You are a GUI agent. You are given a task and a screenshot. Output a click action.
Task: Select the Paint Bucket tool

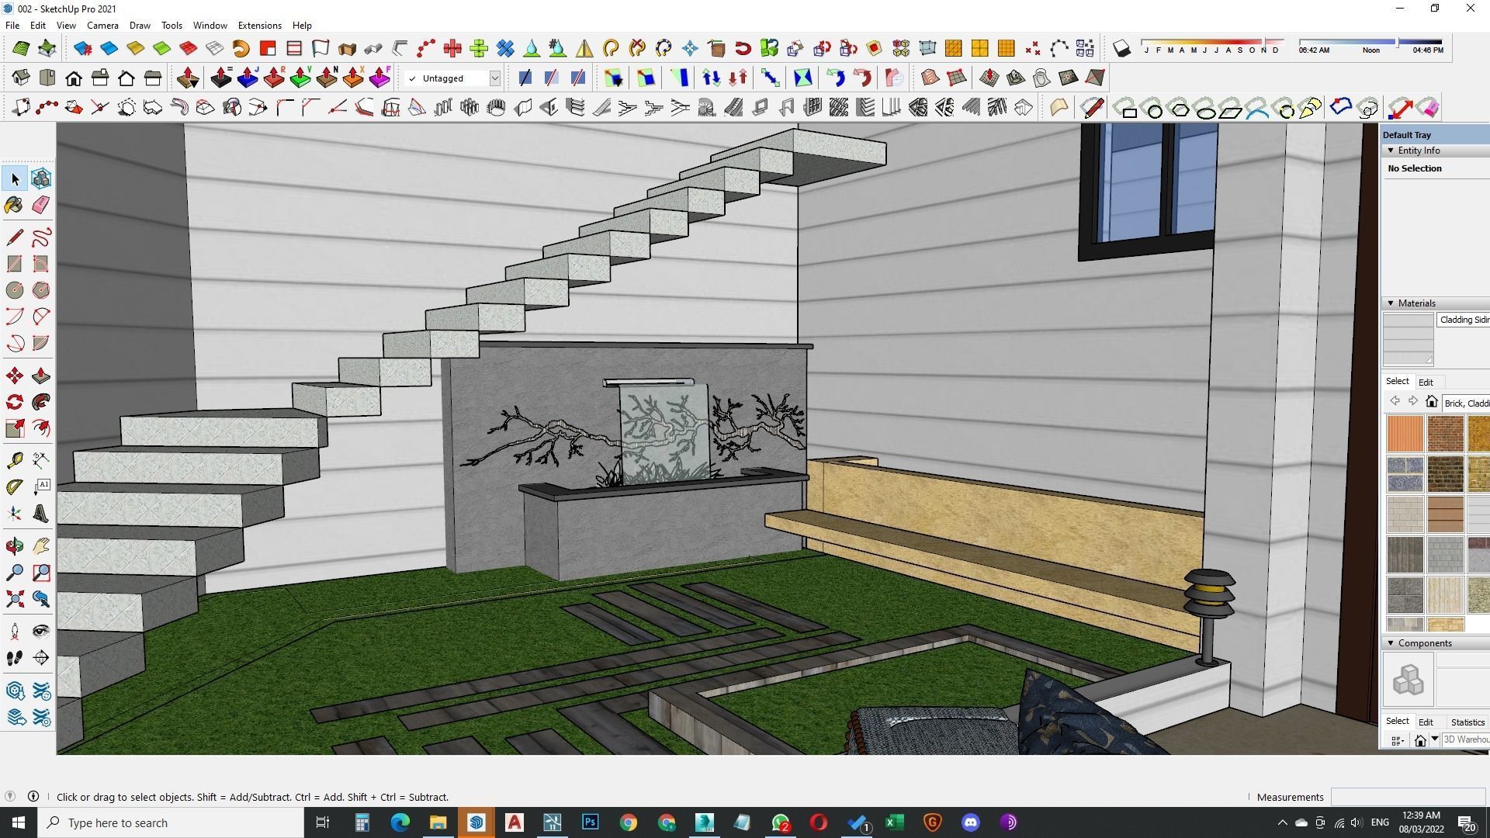(14, 205)
